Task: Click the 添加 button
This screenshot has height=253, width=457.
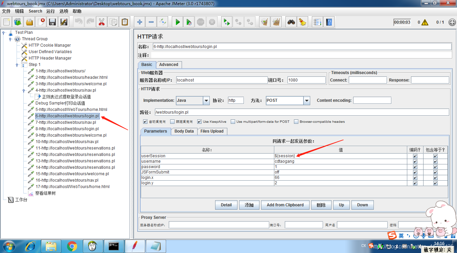Action: [249, 205]
